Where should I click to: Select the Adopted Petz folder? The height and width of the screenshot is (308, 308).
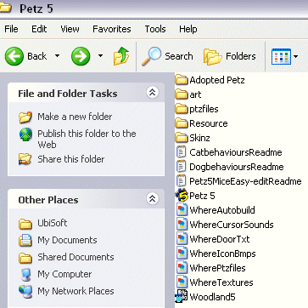[x=210, y=80]
